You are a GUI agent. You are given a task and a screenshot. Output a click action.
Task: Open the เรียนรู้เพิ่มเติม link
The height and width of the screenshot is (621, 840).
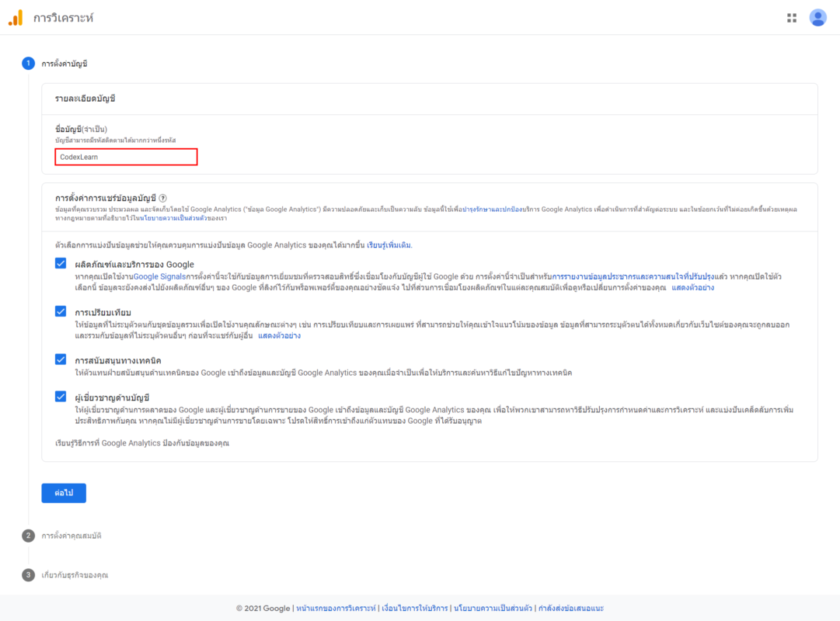389,245
